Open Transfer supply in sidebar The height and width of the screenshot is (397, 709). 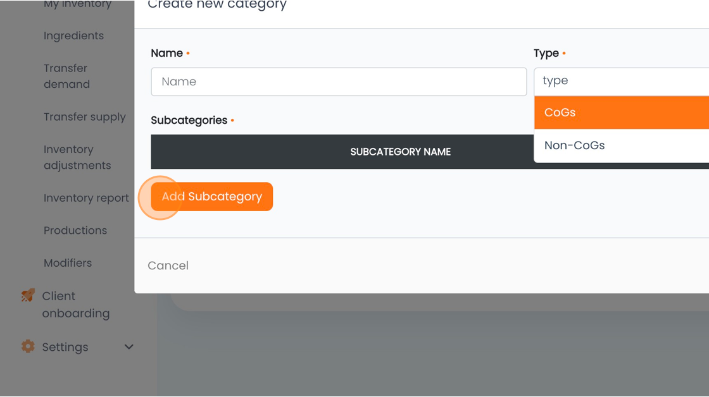tap(85, 117)
